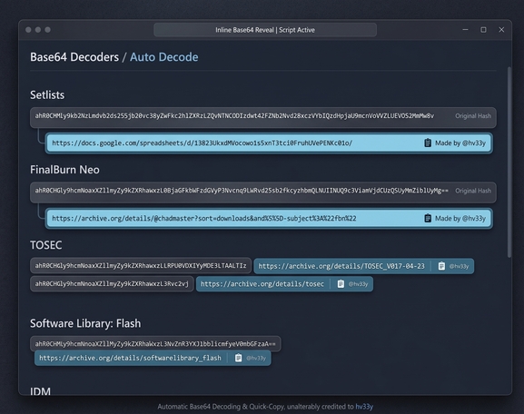Copy the archive.org/details/tosec link
This screenshot has width=524, height=414.
click(x=341, y=283)
